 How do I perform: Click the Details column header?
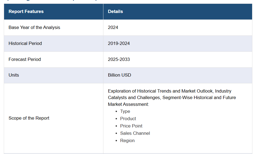[115, 11]
